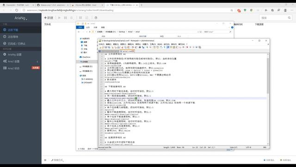The image size is (296, 167).
Task: Click the Notepad++ Find binoculars toolbar icon
Action: coord(140,47)
